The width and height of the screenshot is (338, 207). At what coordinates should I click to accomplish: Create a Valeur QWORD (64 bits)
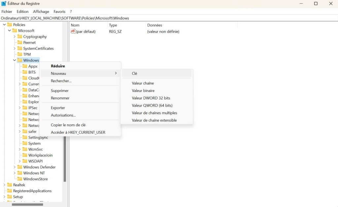157,105
